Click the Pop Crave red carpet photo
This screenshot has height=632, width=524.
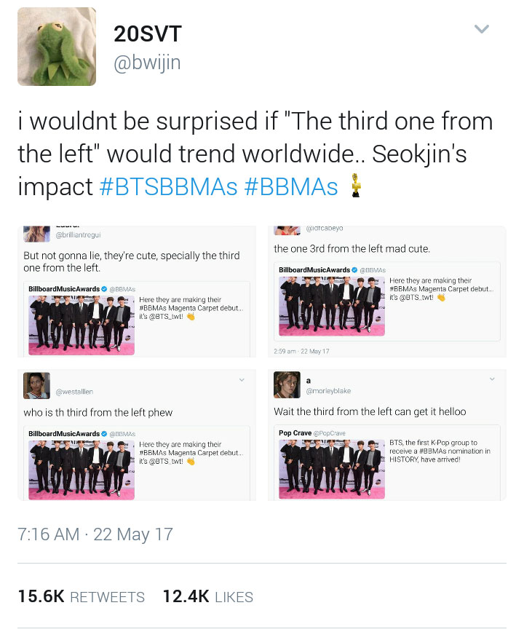(332, 469)
